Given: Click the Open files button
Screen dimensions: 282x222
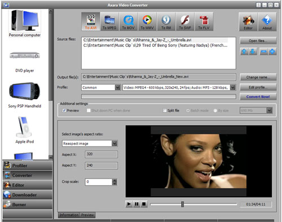Looking at the screenshot, I should coord(258,41).
